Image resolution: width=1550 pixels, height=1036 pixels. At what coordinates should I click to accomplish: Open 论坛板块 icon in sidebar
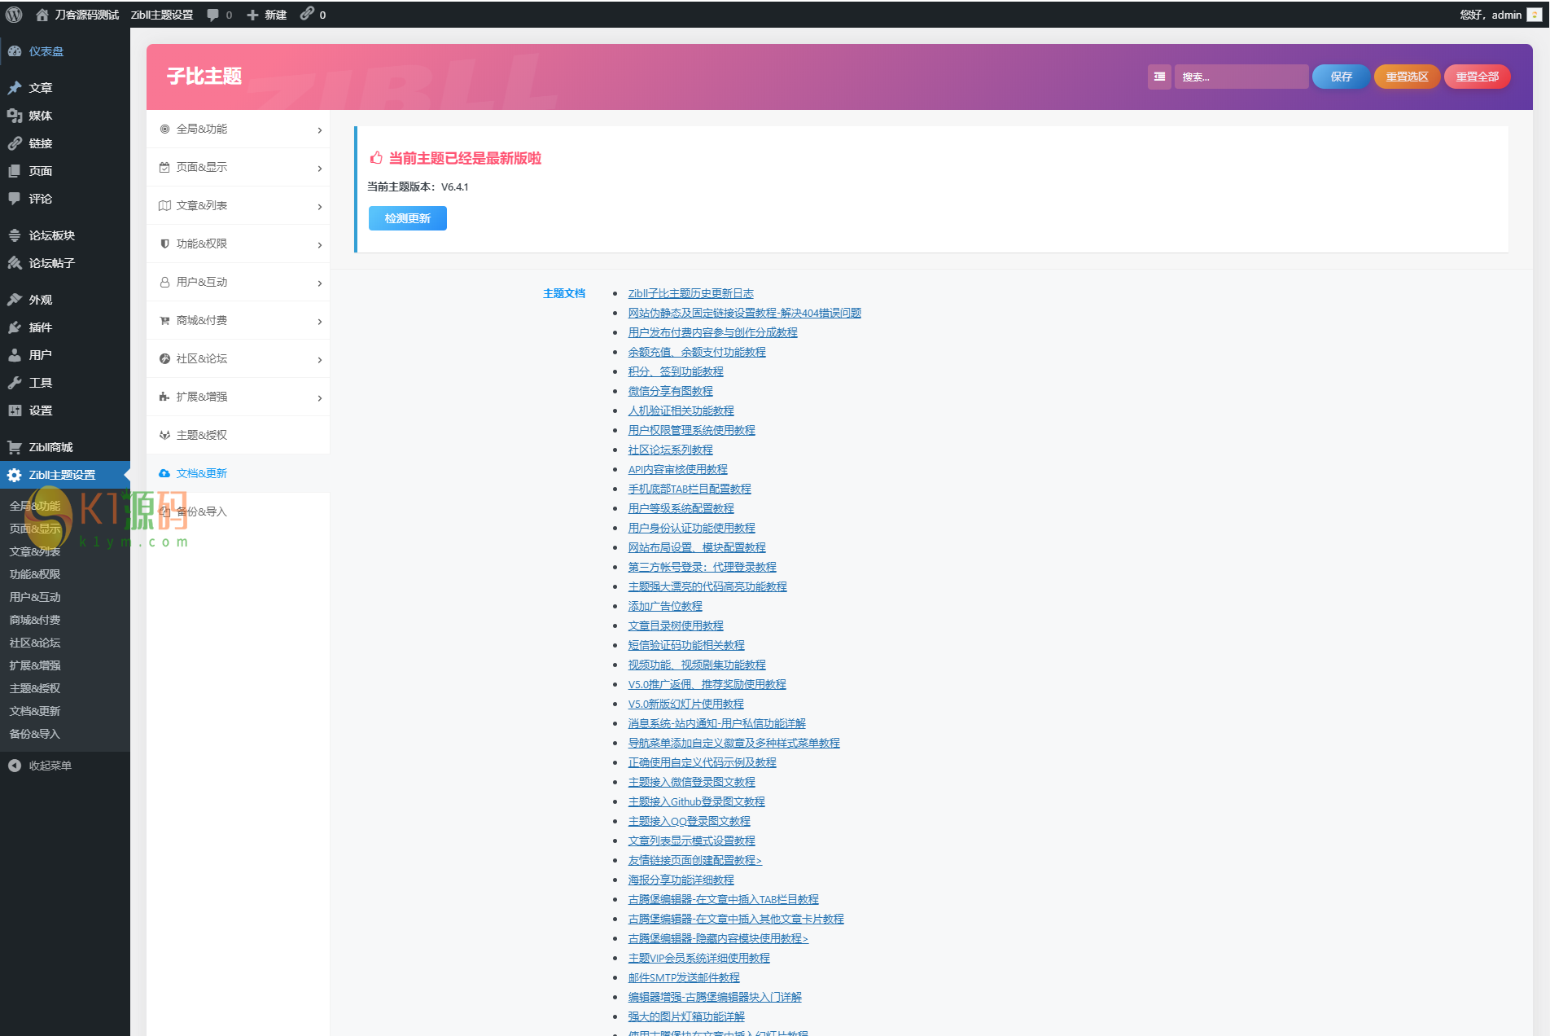(15, 235)
